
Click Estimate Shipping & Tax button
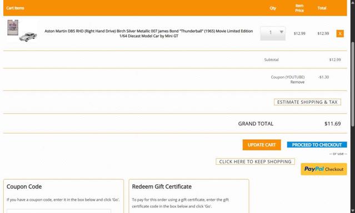307,102
